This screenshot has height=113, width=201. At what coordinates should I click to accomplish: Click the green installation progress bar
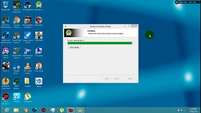(x=100, y=43)
